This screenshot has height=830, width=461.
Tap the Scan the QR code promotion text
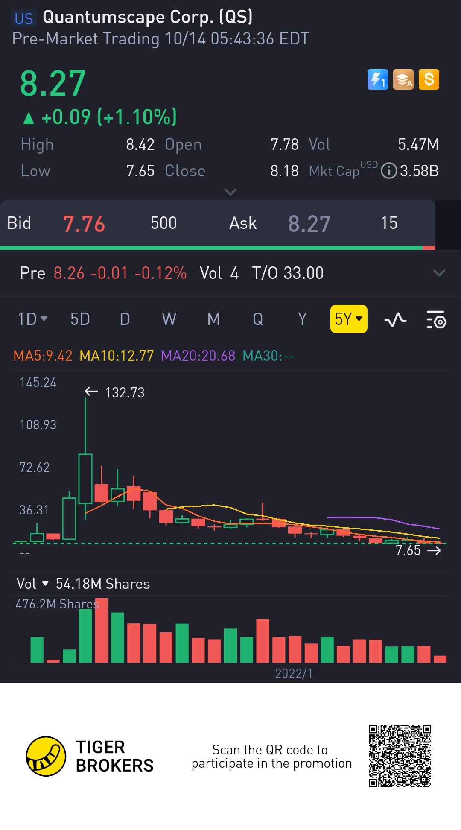[x=271, y=756]
